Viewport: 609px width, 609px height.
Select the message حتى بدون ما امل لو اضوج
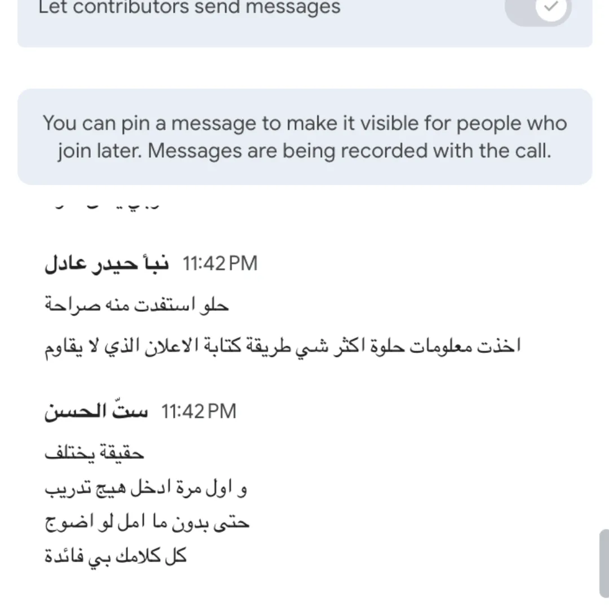pyautogui.click(x=147, y=522)
